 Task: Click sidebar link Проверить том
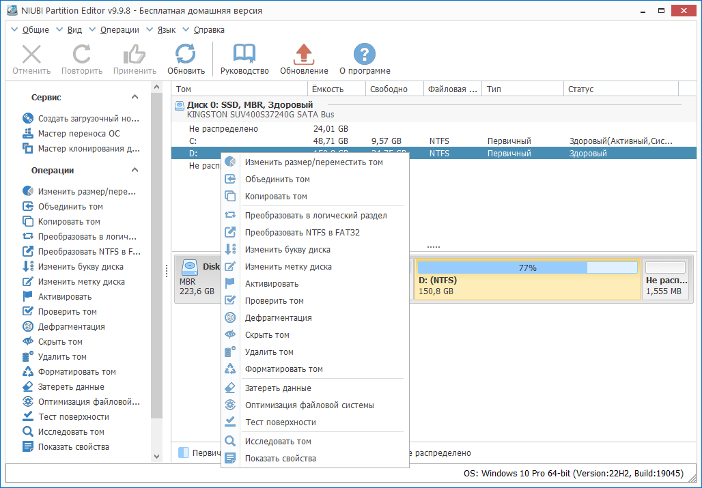pyautogui.click(x=68, y=312)
